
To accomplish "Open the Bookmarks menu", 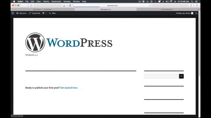I will [56, 1].
